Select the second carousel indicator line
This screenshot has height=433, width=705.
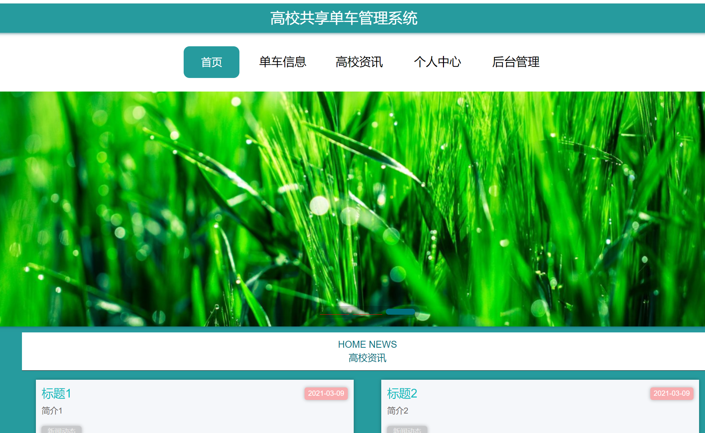(367, 314)
